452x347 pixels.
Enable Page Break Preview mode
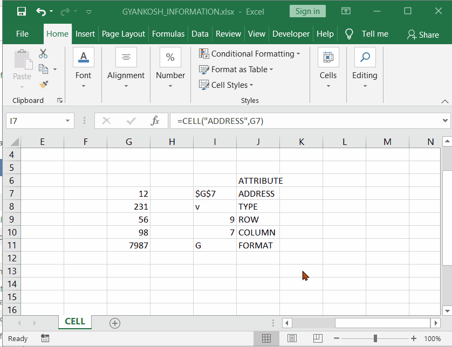point(318,338)
